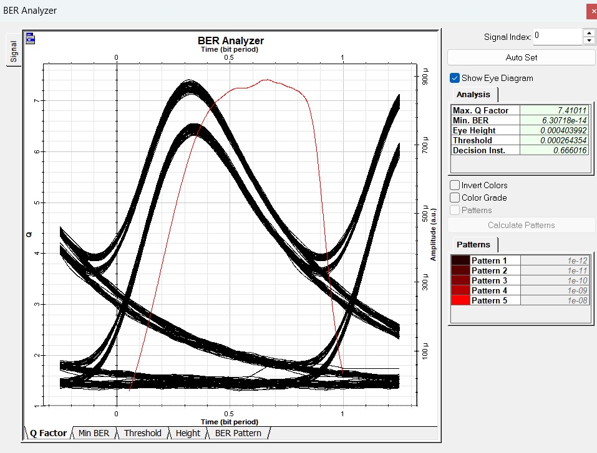Click the graph menu icon at plot corner
This screenshot has height=453, width=597.
point(30,39)
